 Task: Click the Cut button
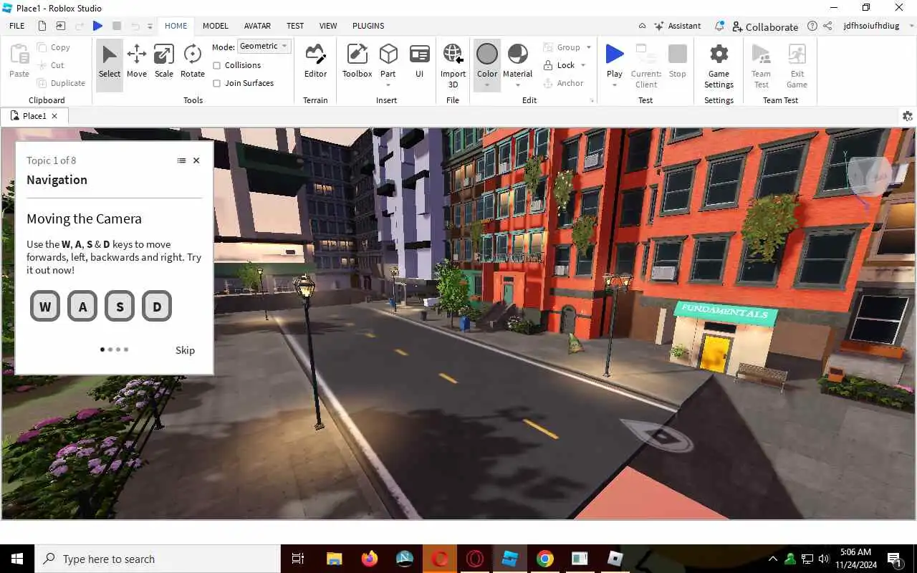click(x=52, y=65)
